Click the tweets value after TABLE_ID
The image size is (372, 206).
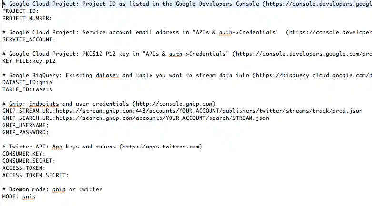click(x=42, y=89)
